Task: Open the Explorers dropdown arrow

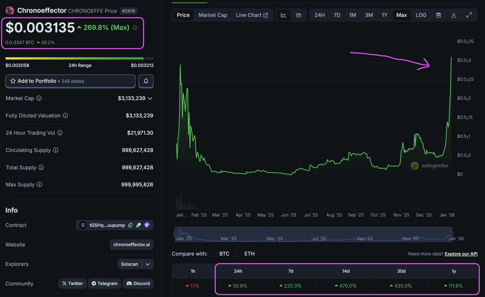Action: [148, 264]
